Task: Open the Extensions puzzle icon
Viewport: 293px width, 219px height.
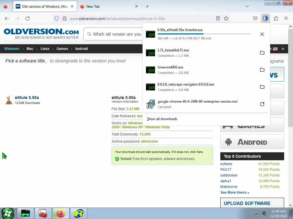Action: click(x=276, y=18)
